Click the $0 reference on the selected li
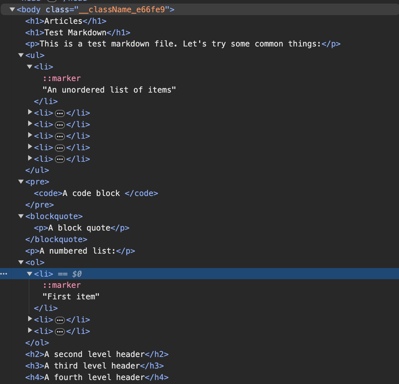The width and height of the screenshot is (399, 384). (77, 274)
